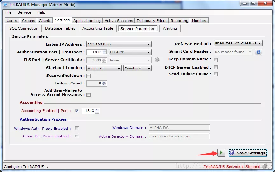Uncheck the Accounting Enabled checkbox

point(77,111)
